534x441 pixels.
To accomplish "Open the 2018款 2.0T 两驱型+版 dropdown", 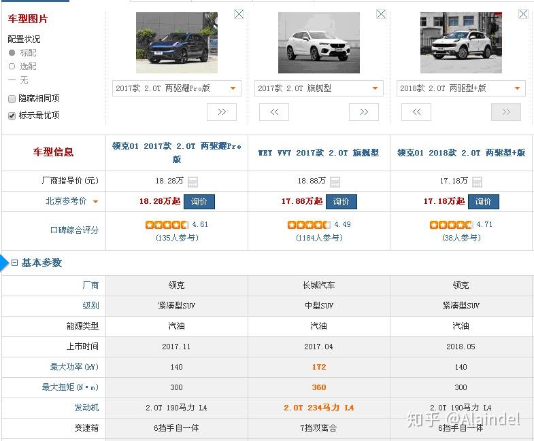I will [x=461, y=88].
